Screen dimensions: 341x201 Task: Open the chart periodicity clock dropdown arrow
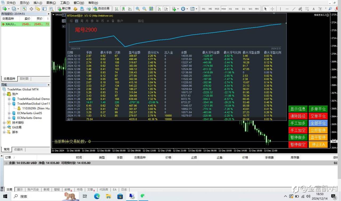(187, 9)
